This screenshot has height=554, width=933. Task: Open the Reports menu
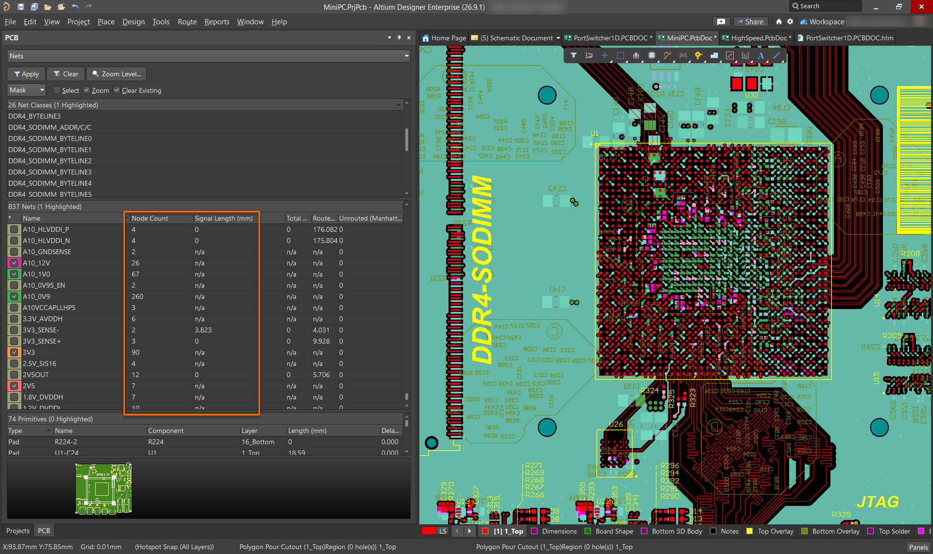pyautogui.click(x=217, y=21)
